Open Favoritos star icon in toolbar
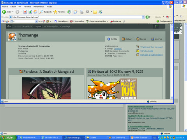The width and height of the screenshot is (187, 140). point(55,12)
